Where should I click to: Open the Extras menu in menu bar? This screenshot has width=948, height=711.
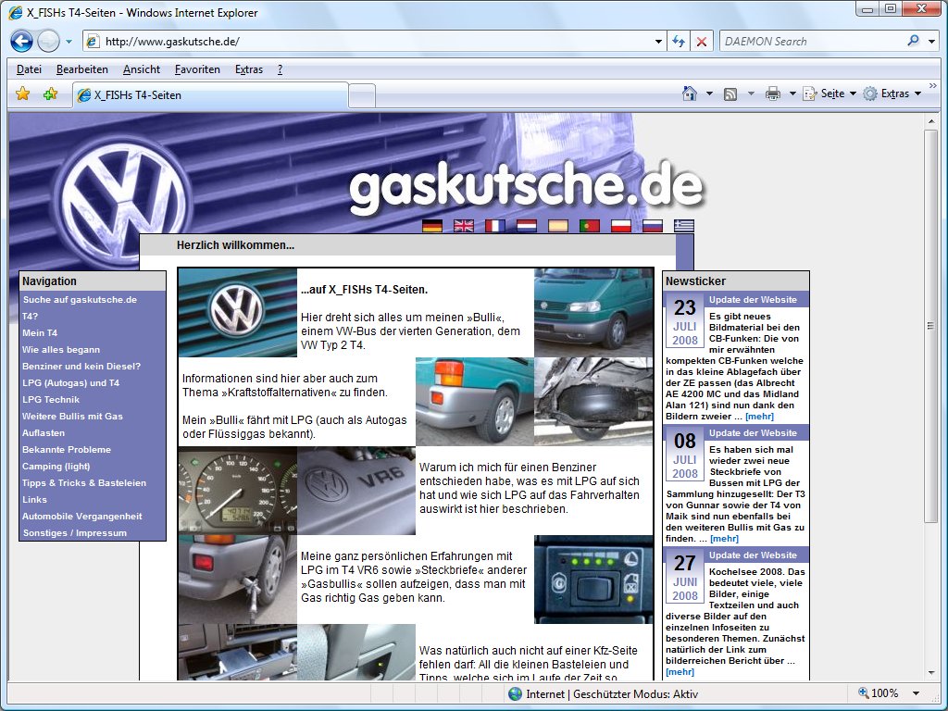pos(249,69)
